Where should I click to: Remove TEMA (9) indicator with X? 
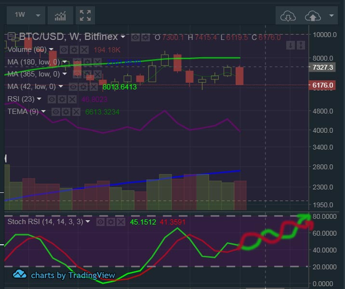(76, 112)
